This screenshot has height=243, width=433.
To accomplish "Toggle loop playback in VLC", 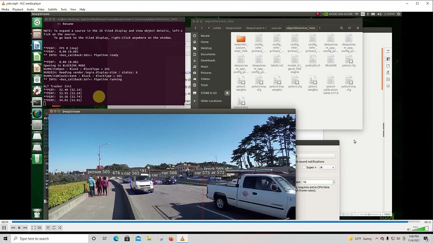I will click(54, 228).
